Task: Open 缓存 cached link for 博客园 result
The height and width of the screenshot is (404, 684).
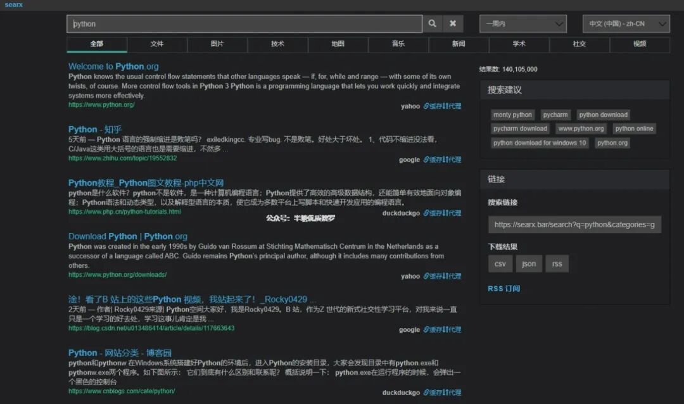Action: (433, 393)
